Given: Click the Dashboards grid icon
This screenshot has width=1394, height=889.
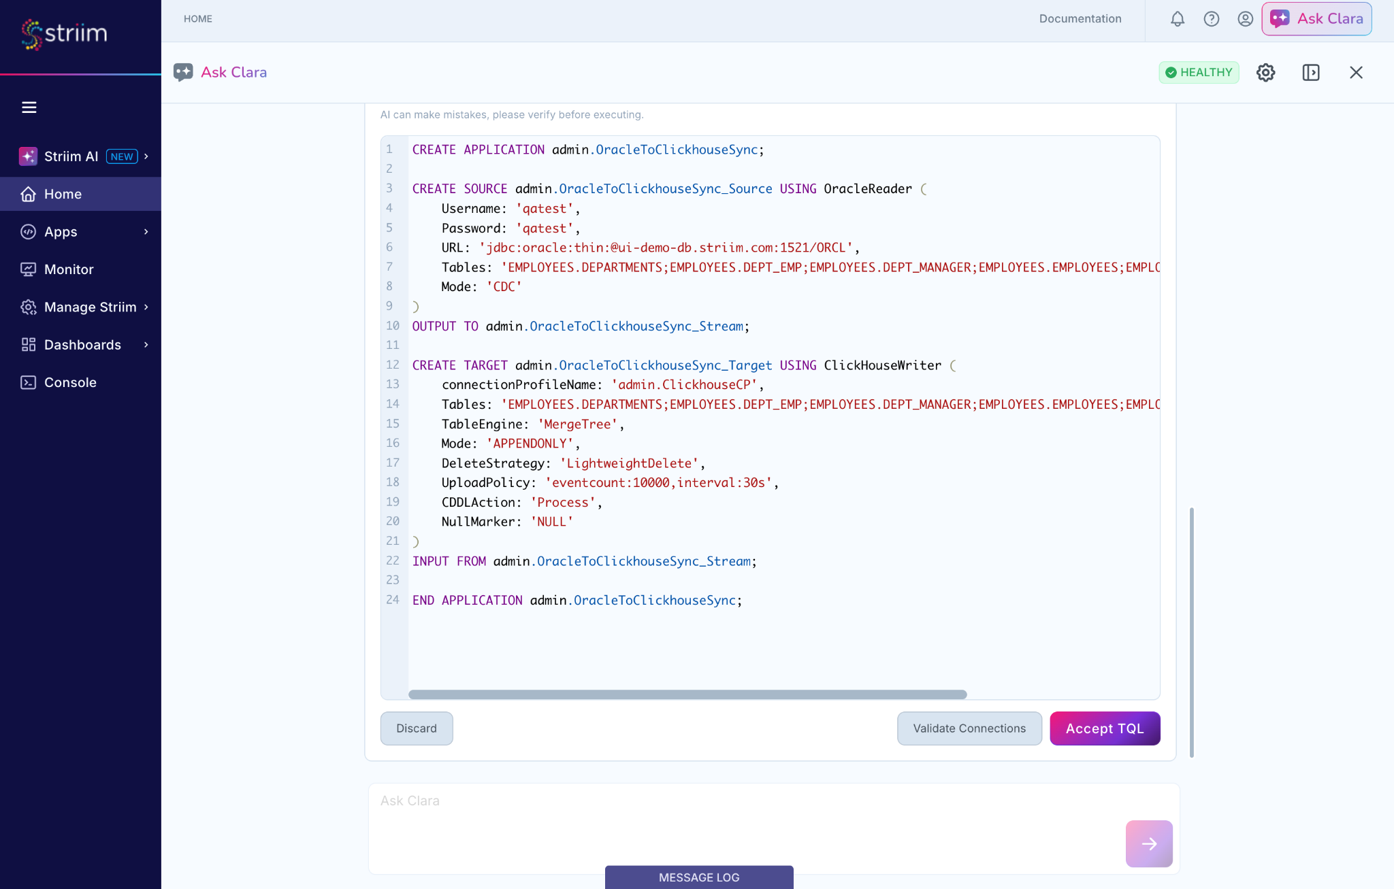Looking at the screenshot, I should click(28, 344).
